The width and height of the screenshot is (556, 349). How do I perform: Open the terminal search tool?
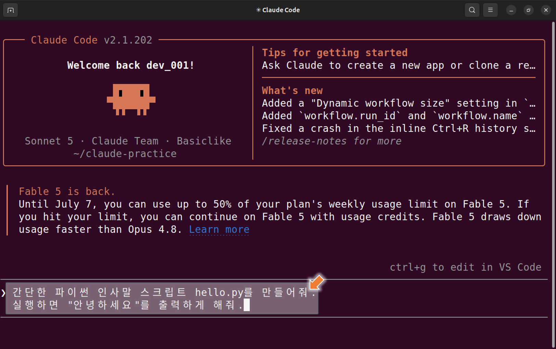click(x=472, y=10)
